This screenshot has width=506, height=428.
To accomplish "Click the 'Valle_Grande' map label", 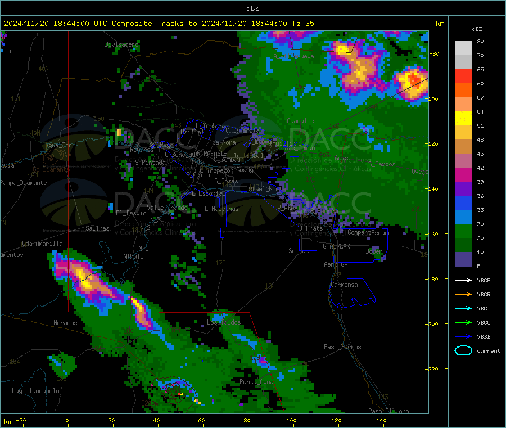I will coord(167,208).
